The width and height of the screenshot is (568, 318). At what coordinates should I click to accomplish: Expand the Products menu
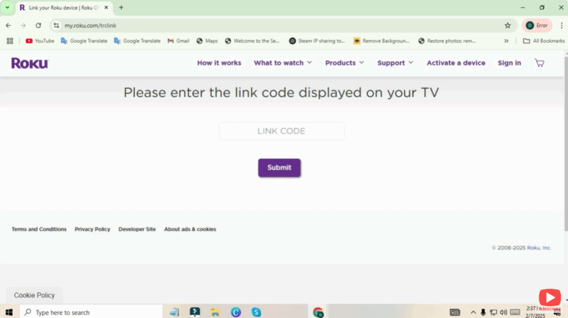coord(344,63)
